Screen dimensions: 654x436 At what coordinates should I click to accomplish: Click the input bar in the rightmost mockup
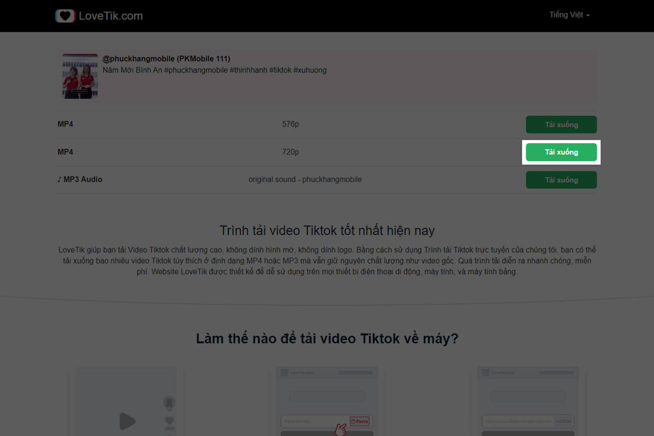click(519, 421)
